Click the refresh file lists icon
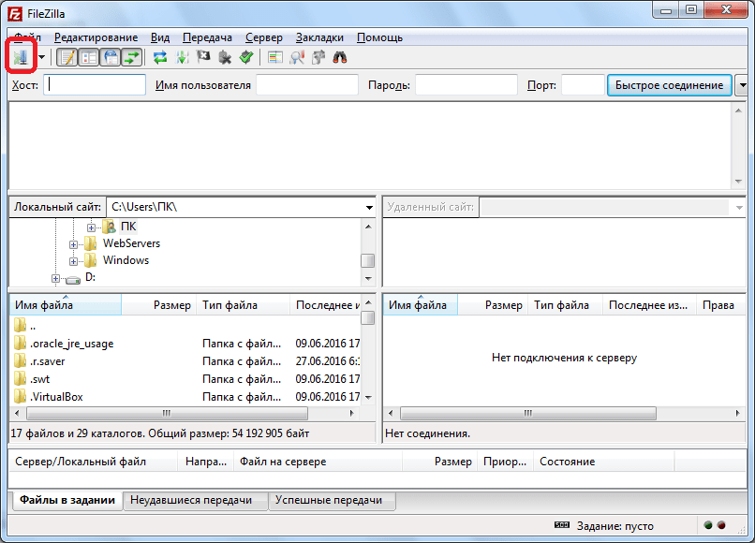 point(160,57)
